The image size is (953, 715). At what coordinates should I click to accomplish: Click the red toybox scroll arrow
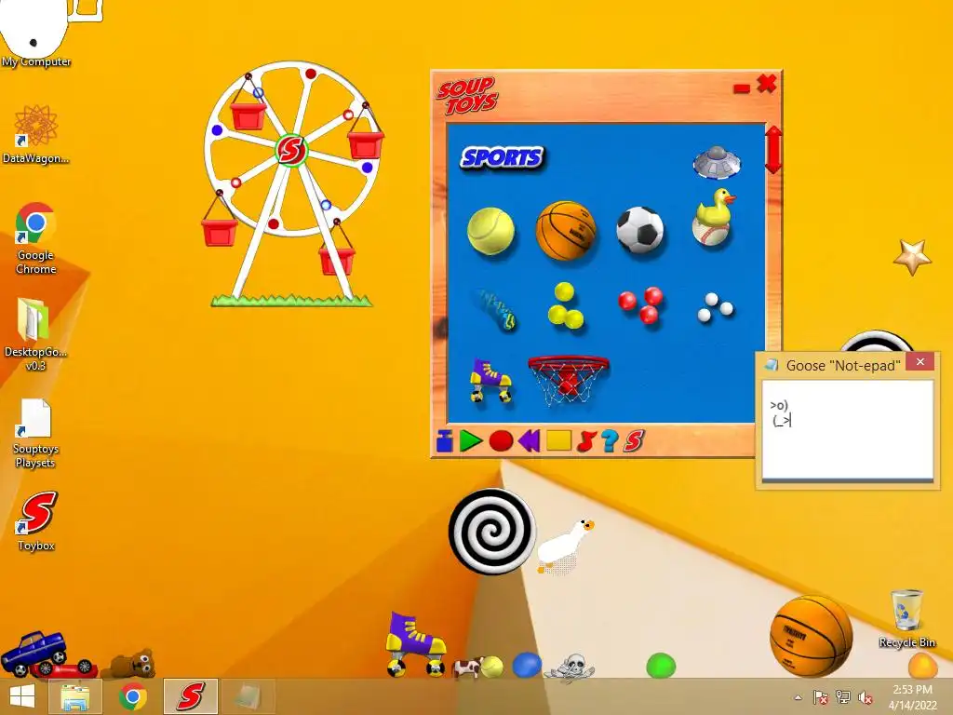click(773, 150)
